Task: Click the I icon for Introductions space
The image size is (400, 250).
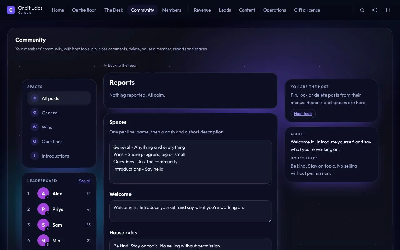Action: click(35, 156)
